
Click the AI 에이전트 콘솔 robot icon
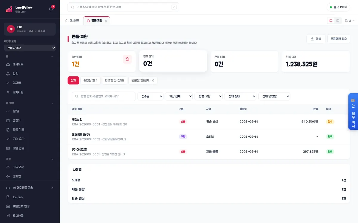(x=8, y=188)
